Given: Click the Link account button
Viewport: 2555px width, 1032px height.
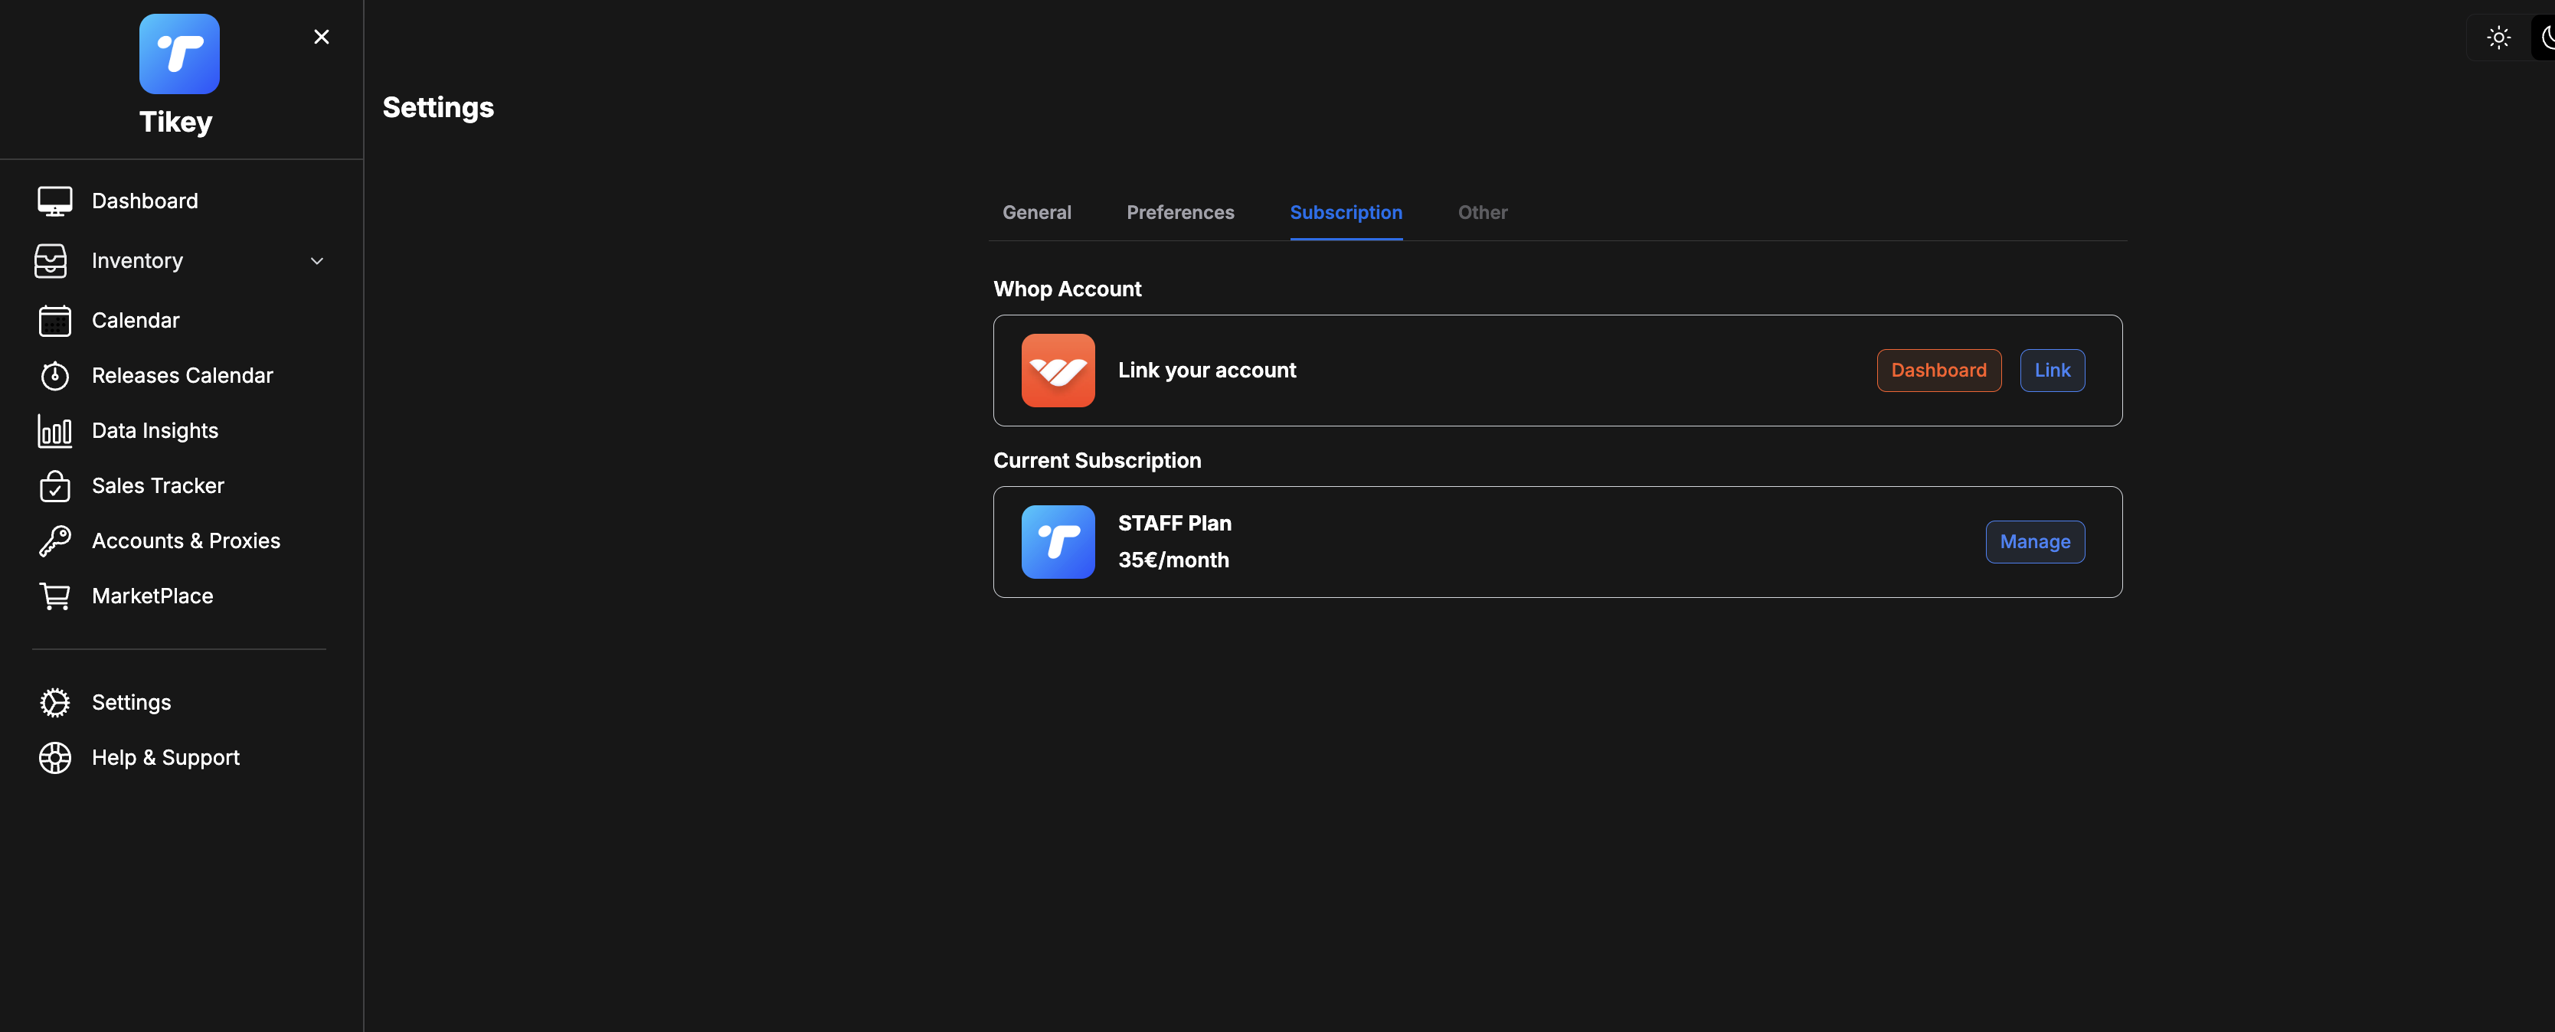Looking at the screenshot, I should point(2051,371).
